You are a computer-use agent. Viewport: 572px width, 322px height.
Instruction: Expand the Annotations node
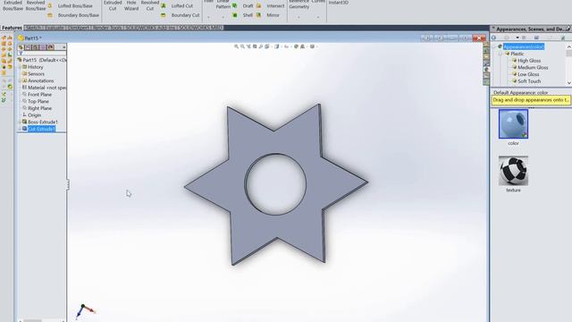(x=20, y=80)
